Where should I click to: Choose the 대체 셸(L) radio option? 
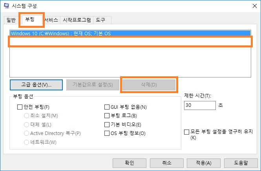tap(26, 124)
